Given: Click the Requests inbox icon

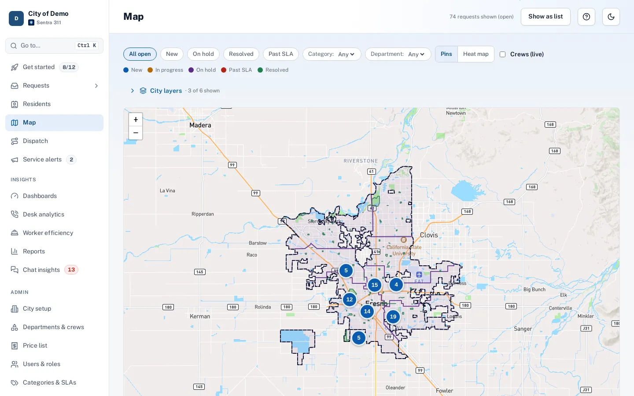Looking at the screenshot, I should point(15,86).
